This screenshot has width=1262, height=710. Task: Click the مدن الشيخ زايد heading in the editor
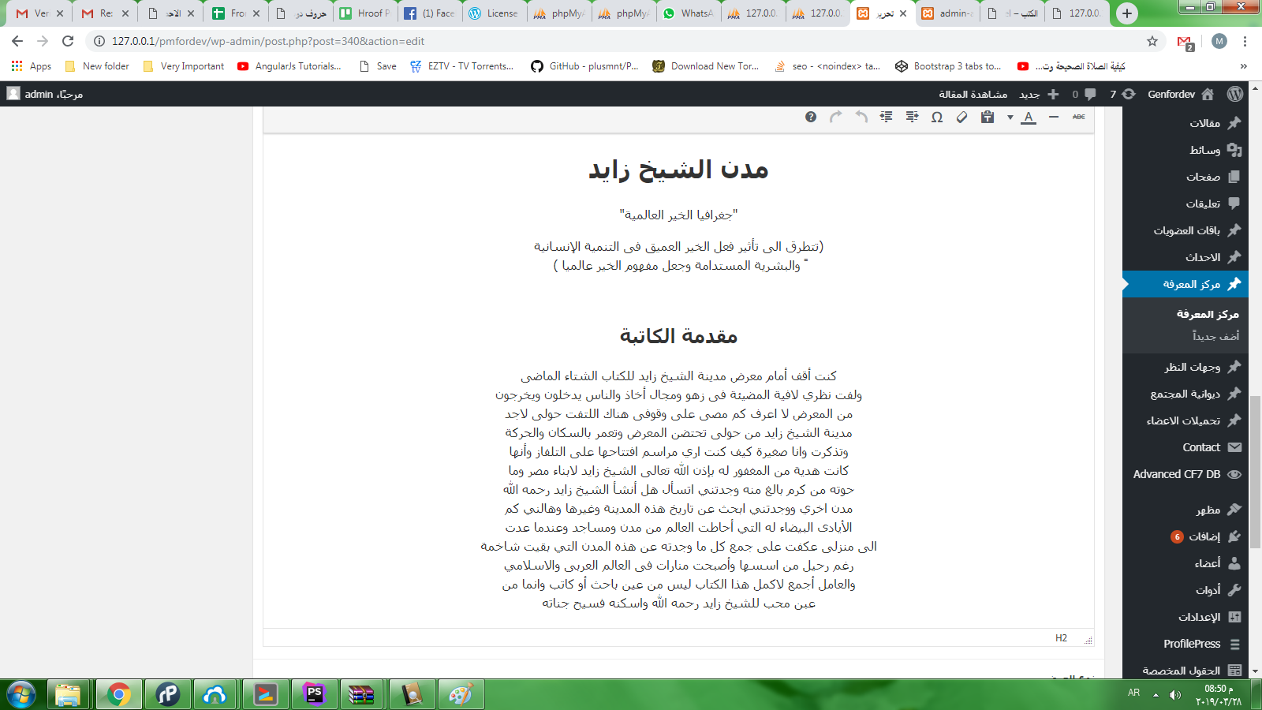pos(678,170)
